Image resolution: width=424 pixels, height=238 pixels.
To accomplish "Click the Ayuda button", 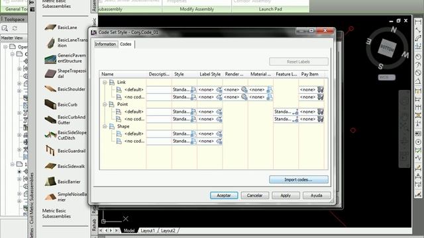I will (x=317, y=196).
